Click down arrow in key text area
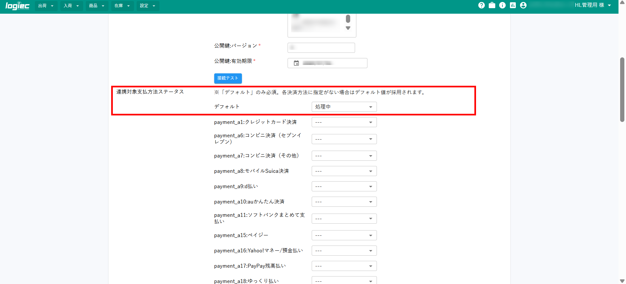626x284 pixels. point(348,28)
